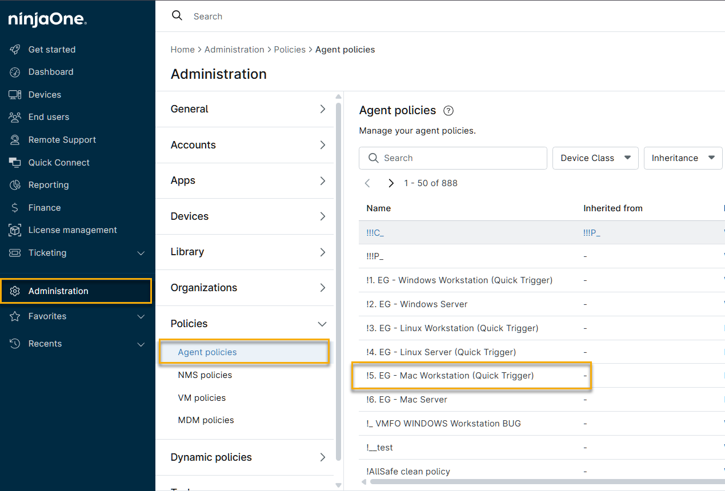
Task: Click the Administration breadcrumb link
Action: tap(234, 50)
